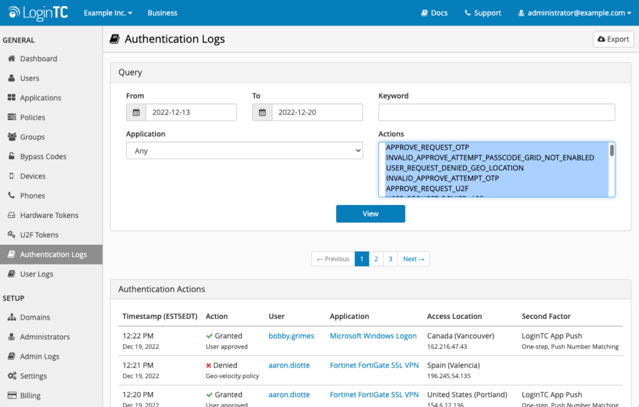Click the Hardware Tokens icon
The height and width of the screenshot is (407, 639).
pyautogui.click(x=11, y=215)
